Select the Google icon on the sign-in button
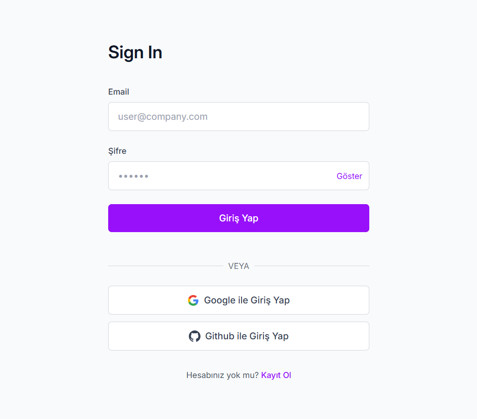Viewport: 477px width, 419px height. click(193, 300)
